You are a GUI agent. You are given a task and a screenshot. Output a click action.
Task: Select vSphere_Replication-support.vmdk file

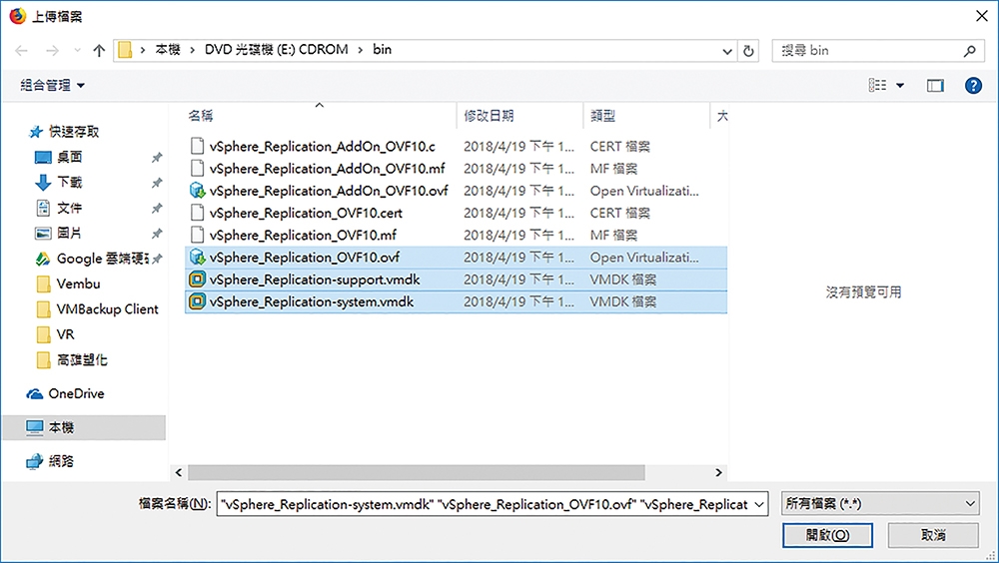315,280
